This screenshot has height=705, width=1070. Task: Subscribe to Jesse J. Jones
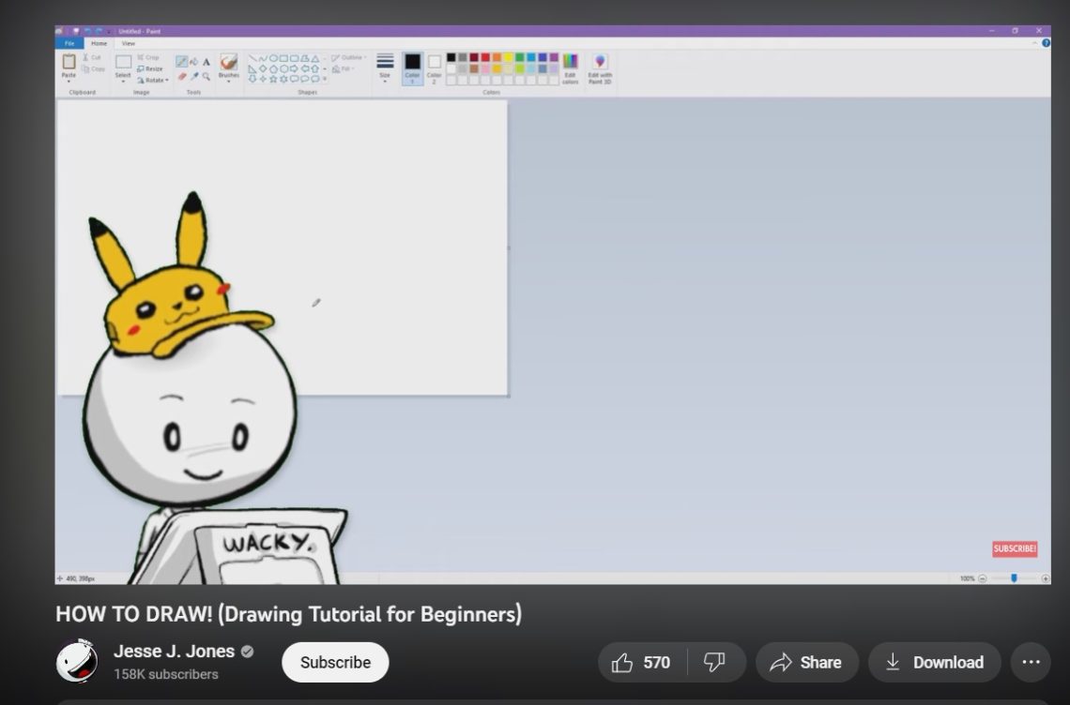335,662
